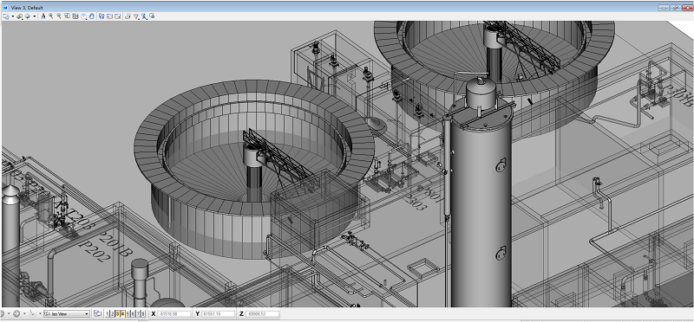Close the View 3 window
Image resolution: width=694 pixels, height=322 pixels.
tap(687, 8)
